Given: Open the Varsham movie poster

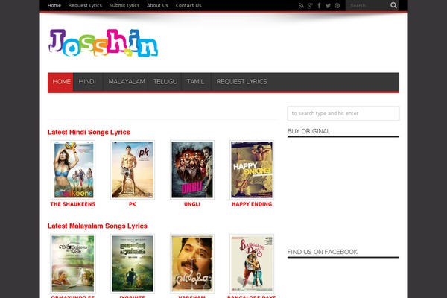Looking at the screenshot, I should [x=192, y=264].
